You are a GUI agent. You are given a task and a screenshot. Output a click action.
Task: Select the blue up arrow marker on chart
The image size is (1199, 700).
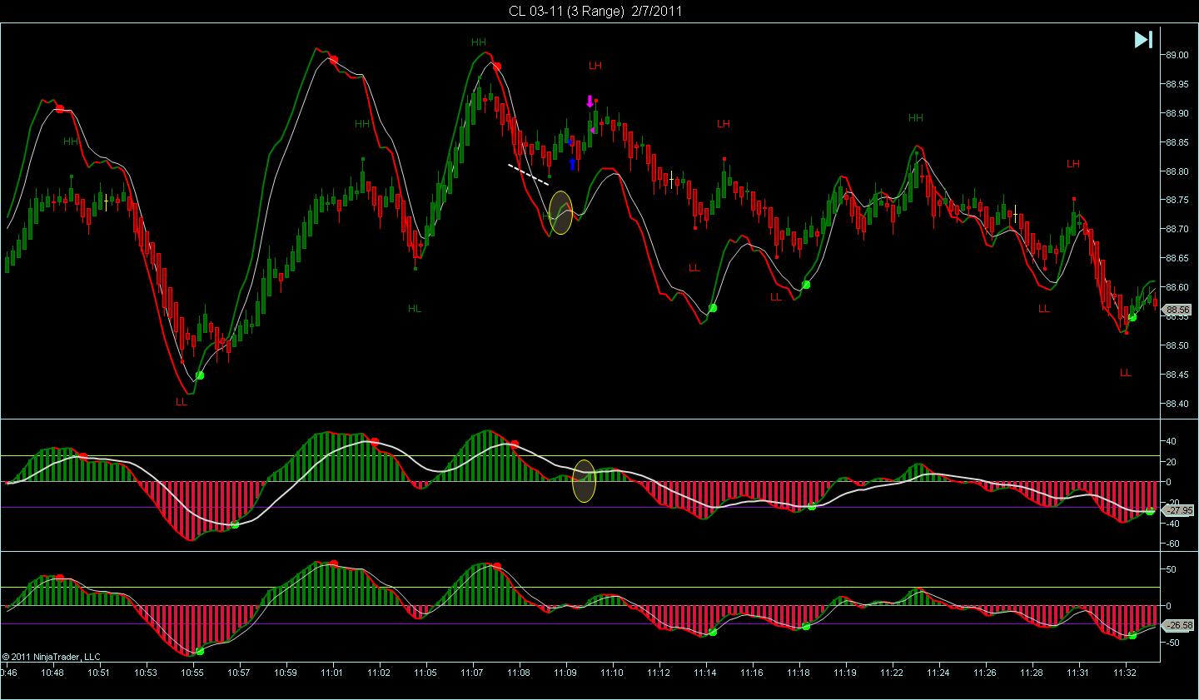(572, 164)
